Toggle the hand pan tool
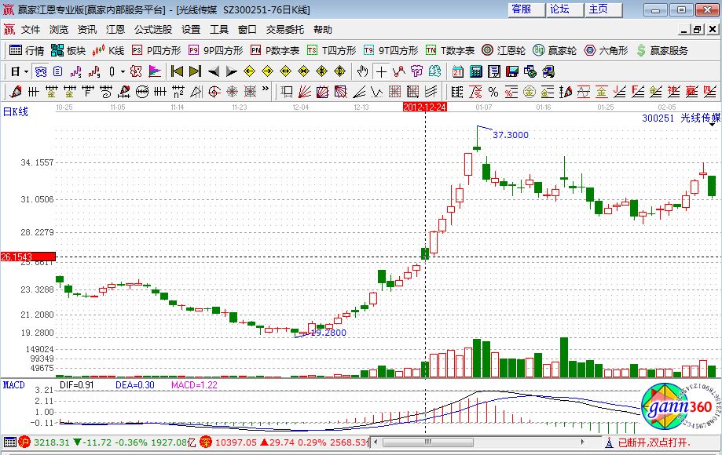The width and height of the screenshot is (722, 455). click(362, 71)
